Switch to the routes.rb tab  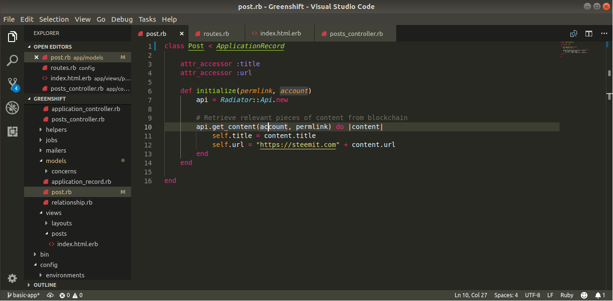pyautogui.click(x=216, y=34)
